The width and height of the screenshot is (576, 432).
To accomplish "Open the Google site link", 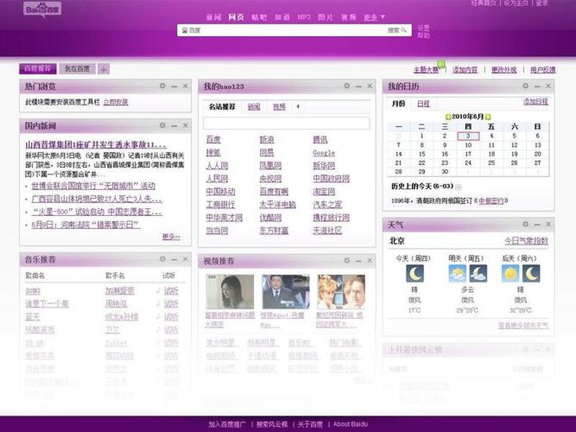I will coord(323,153).
